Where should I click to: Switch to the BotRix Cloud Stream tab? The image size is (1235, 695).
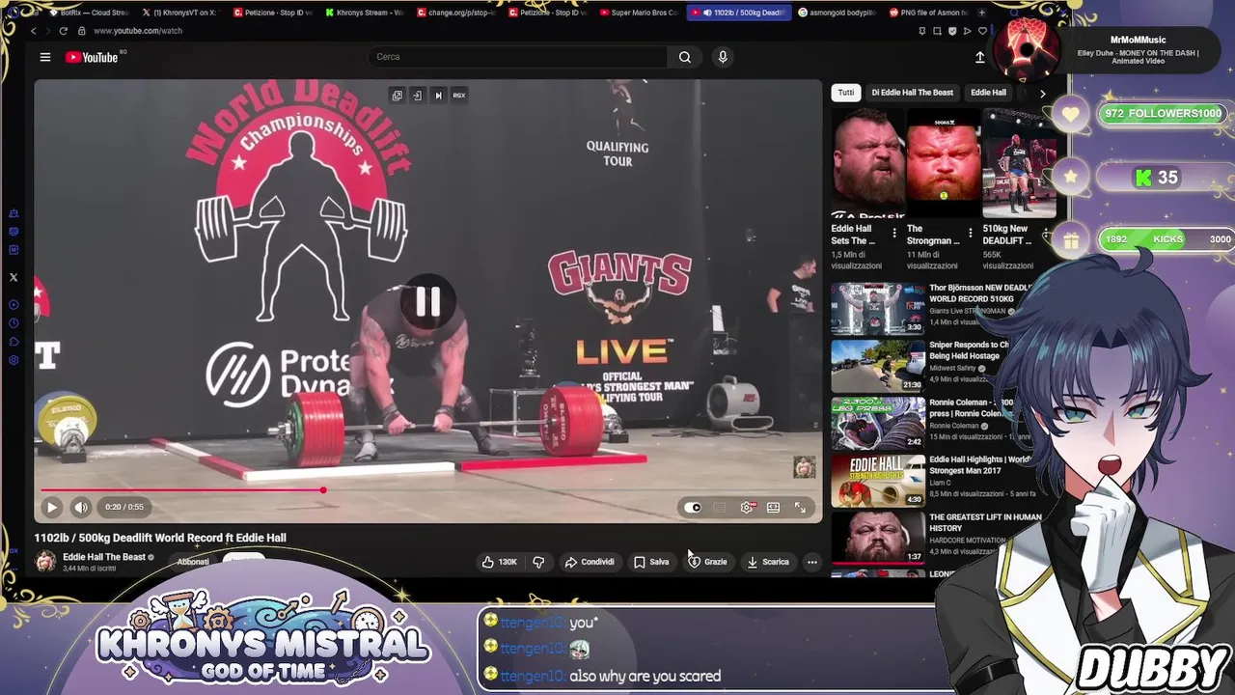[x=89, y=13]
